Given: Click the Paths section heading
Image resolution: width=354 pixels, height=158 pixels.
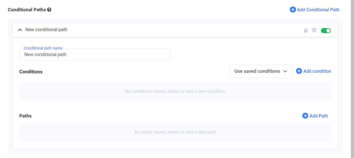Looking at the screenshot, I should tap(26, 116).
